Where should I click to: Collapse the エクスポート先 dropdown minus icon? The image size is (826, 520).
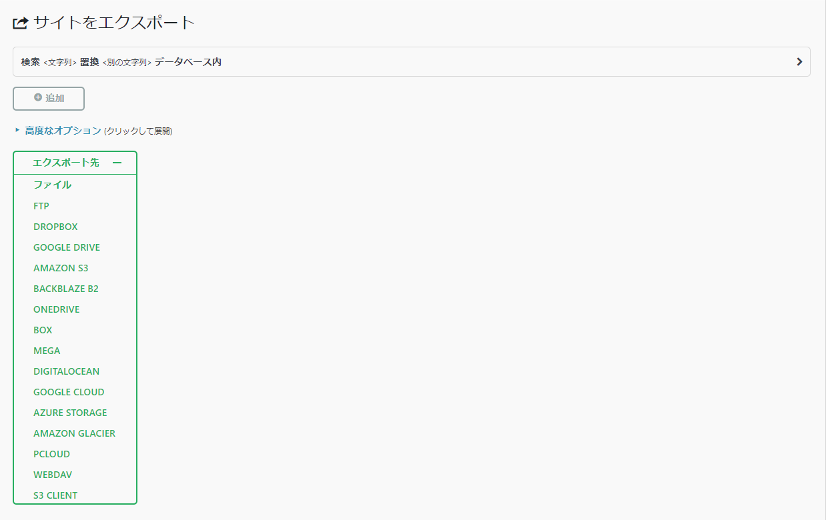coord(117,163)
